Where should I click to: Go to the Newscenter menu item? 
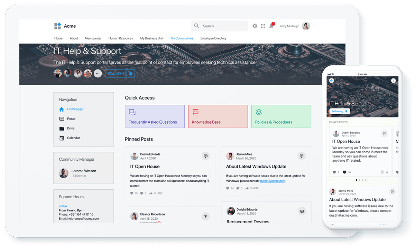[x=93, y=38]
